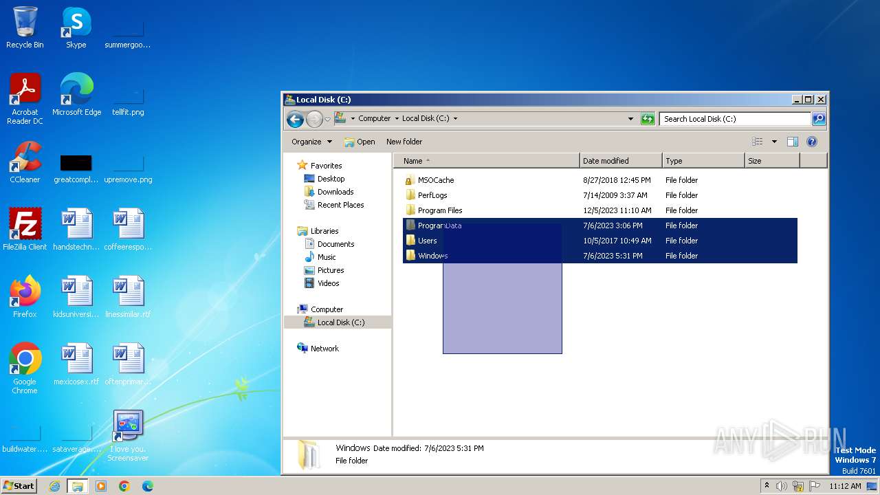Screen dimensions: 880x495
Task: Select the Skype desktop shortcut
Action: [x=76, y=27]
